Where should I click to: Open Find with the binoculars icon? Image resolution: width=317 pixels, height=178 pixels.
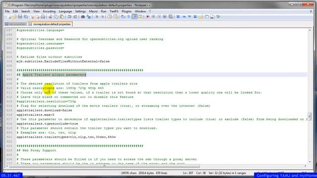(83, 17)
